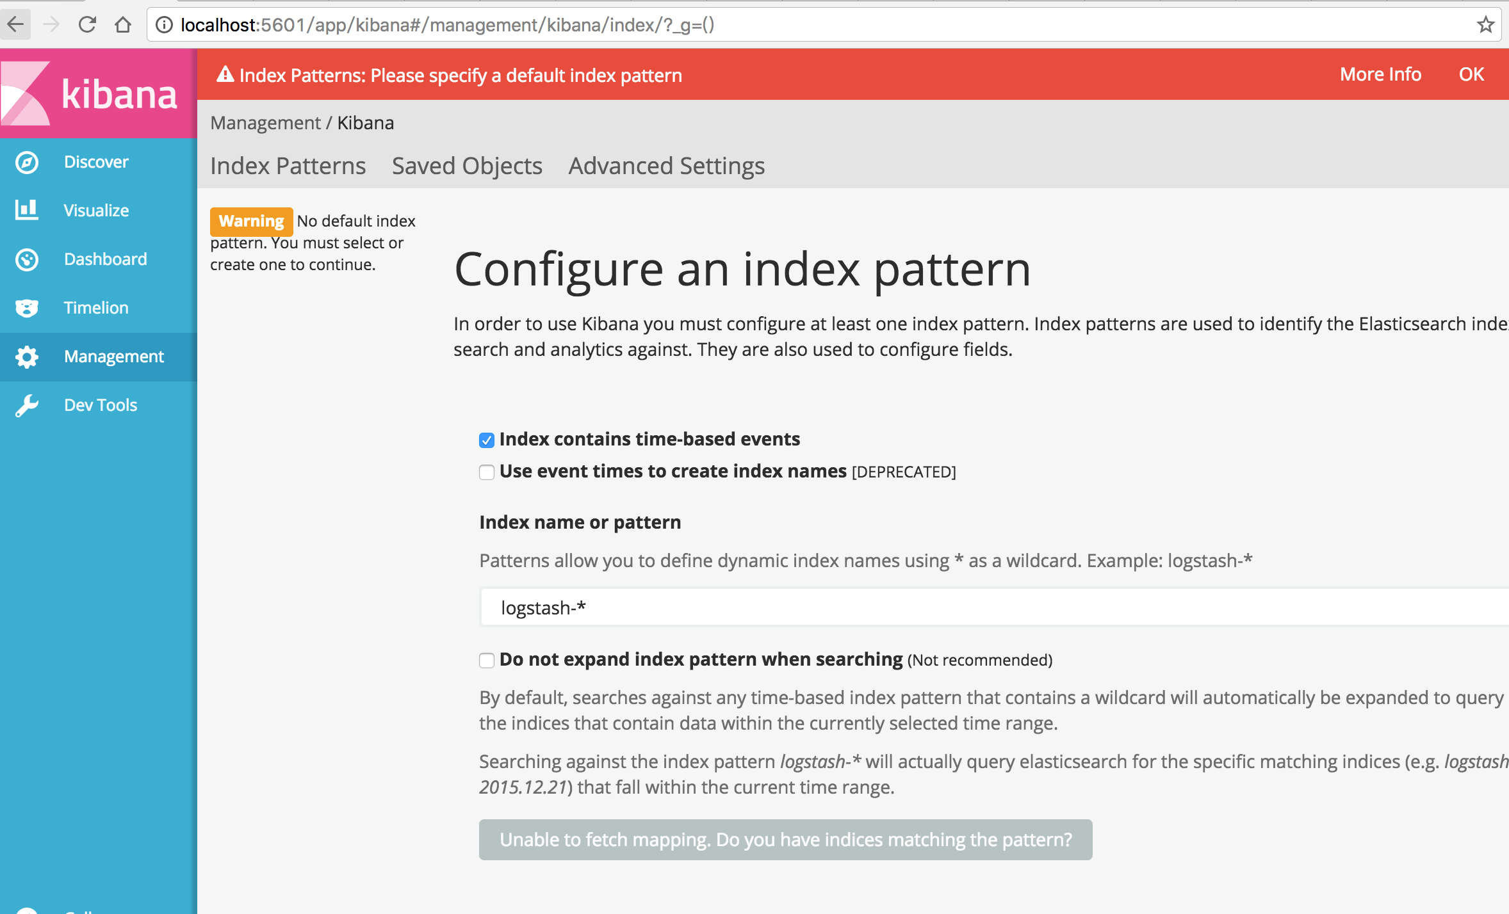
Task: Dismiss the banner with OK
Action: [1471, 74]
